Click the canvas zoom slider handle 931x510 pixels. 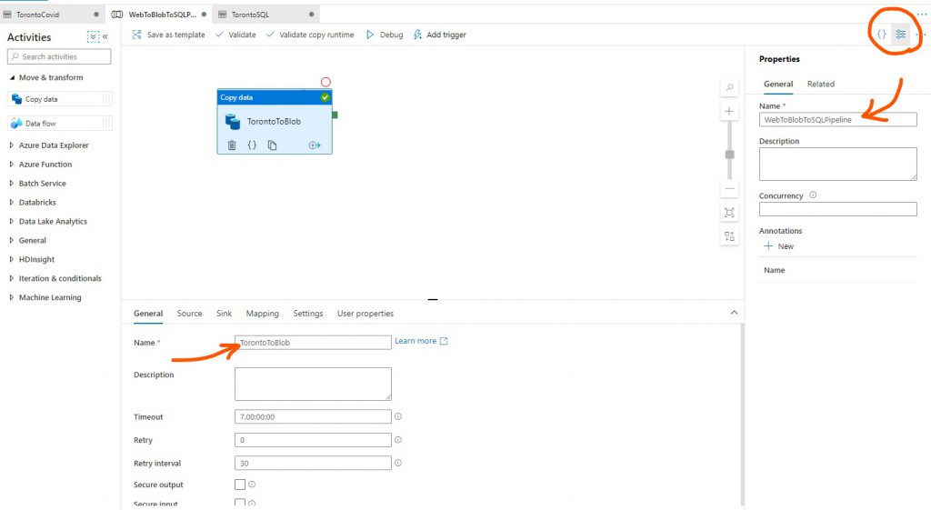tap(729, 155)
